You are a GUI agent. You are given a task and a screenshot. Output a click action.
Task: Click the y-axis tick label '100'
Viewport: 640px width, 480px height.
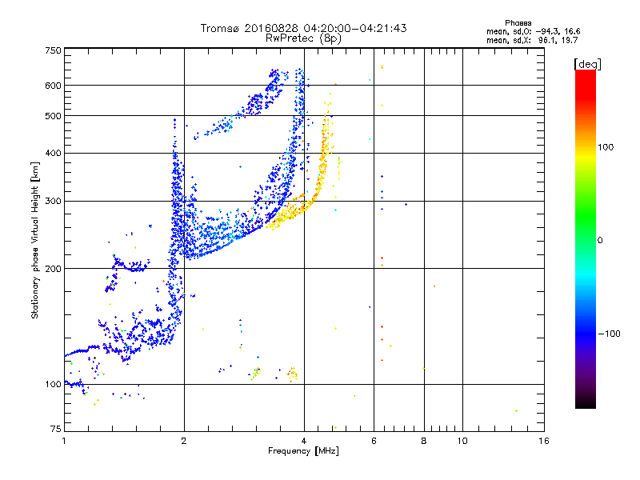(x=53, y=384)
